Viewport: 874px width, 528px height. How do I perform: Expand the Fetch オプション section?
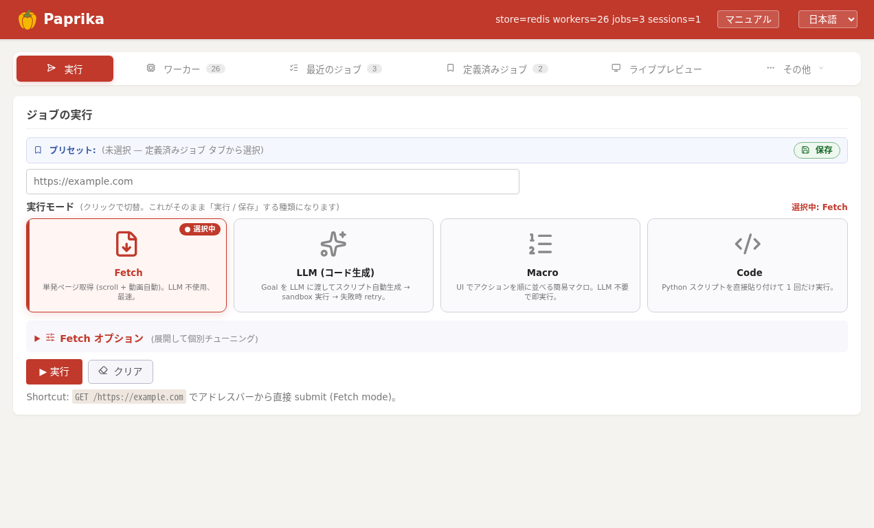pyautogui.click(x=437, y=338)
